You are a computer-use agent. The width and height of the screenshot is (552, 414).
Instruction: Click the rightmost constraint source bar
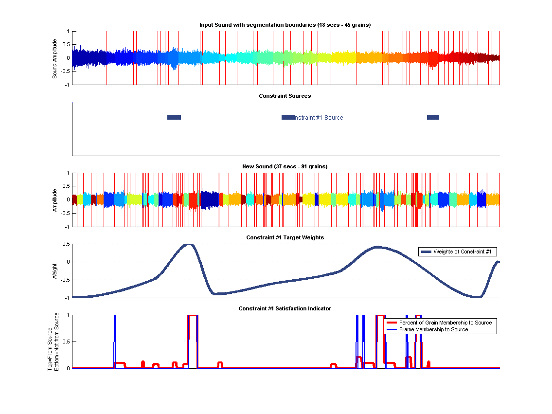(x=433, y=117)
